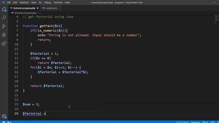219x123 pixels.
Task: Open the Search view in the activity bar
Action: [x=4, y=18]
